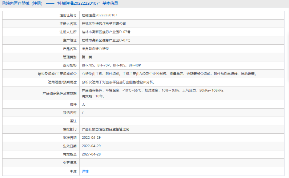Click the 审批部门 label
This screenshot has width=289, height=178.
click(70, 129)
